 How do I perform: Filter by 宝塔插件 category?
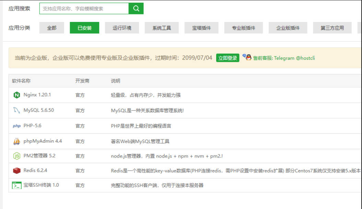point(201,28)
